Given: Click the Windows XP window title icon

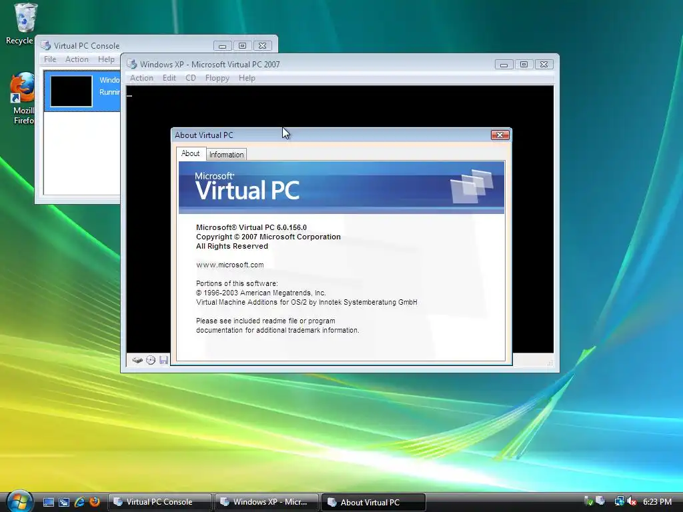Looking at the screenshot, I should pos(131,64).
